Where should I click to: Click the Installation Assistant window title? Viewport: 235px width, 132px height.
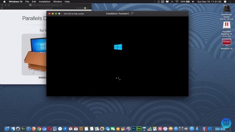click(117, 14)
